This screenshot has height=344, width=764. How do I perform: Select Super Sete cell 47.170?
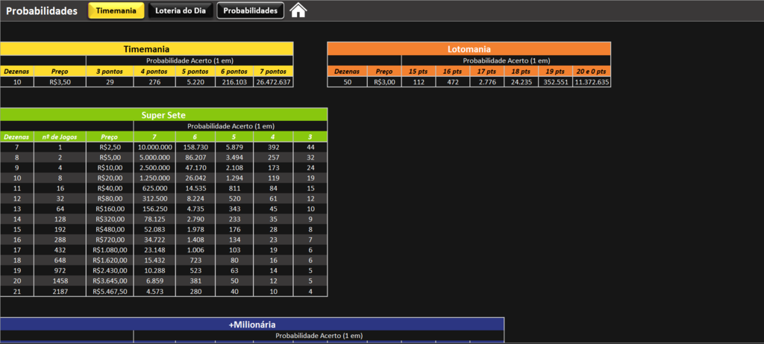195,168
